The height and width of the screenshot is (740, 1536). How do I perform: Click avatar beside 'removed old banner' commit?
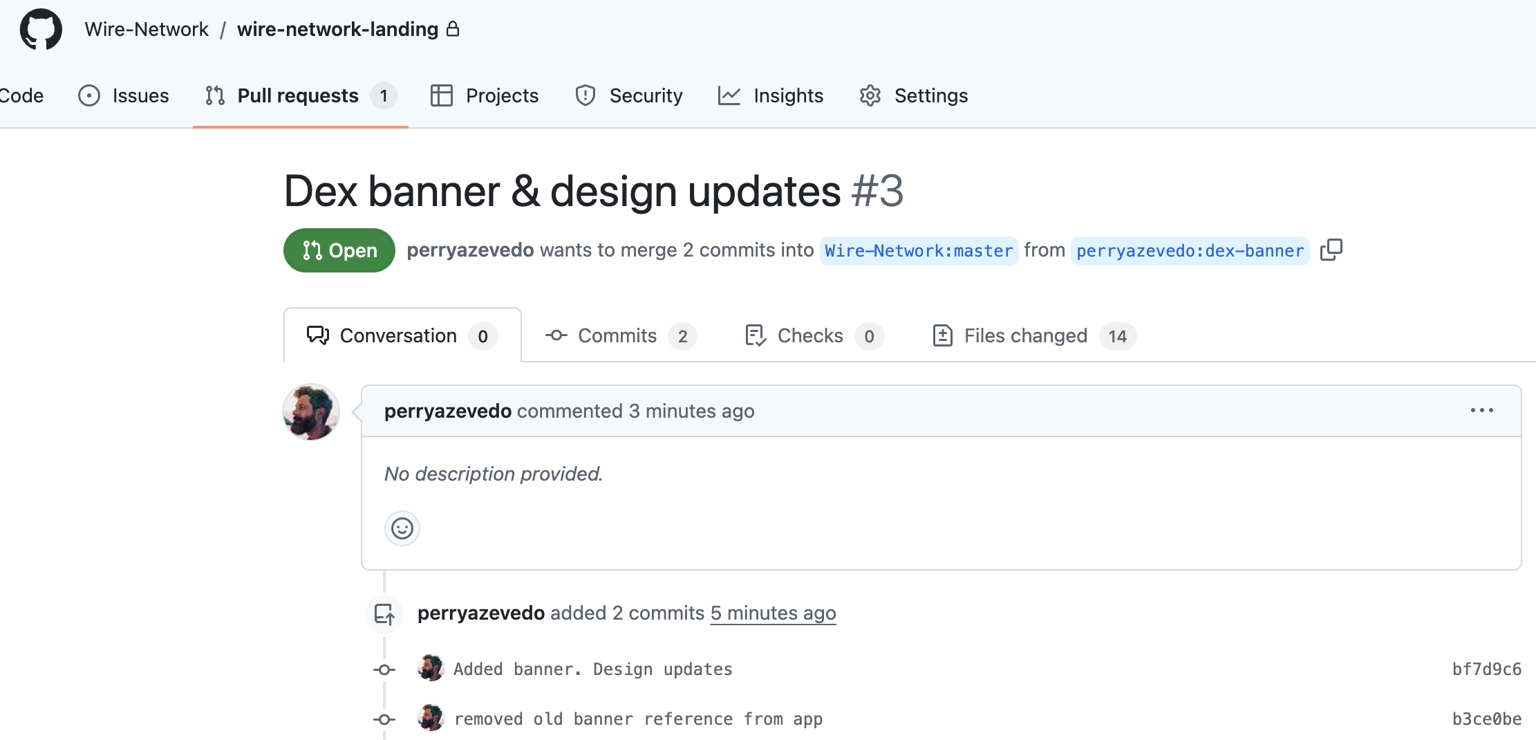[431, 718]
